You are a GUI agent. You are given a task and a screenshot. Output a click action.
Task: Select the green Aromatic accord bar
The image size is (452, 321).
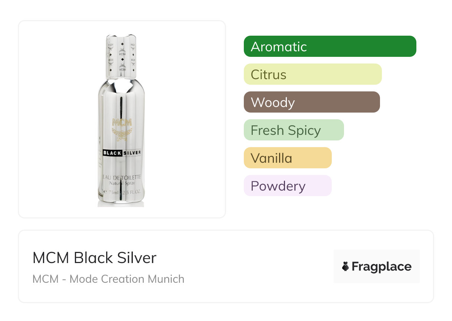pyautogui.click(x=330, y=46)
